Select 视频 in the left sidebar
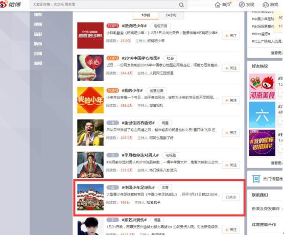284x237 pixels. [x=38, y=24]
